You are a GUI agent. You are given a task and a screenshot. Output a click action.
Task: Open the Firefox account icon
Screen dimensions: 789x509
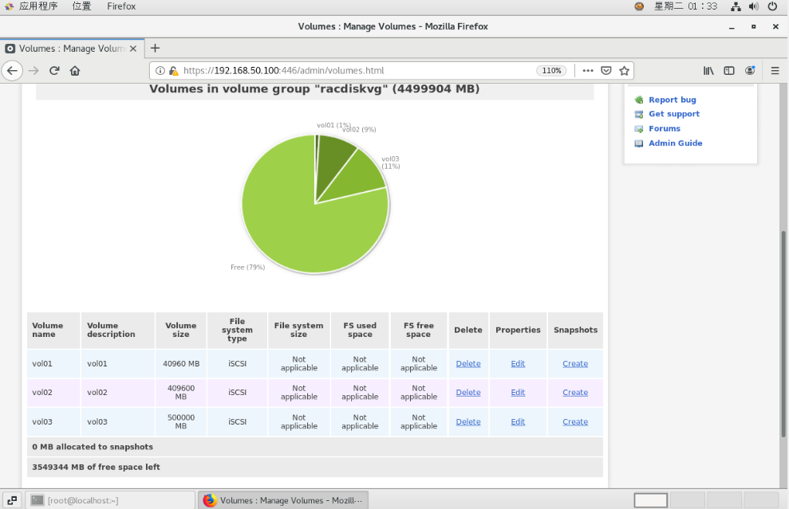(750, 71)
